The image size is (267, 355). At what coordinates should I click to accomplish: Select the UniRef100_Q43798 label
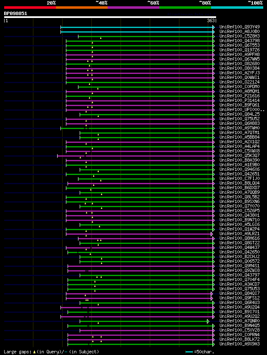239,41
